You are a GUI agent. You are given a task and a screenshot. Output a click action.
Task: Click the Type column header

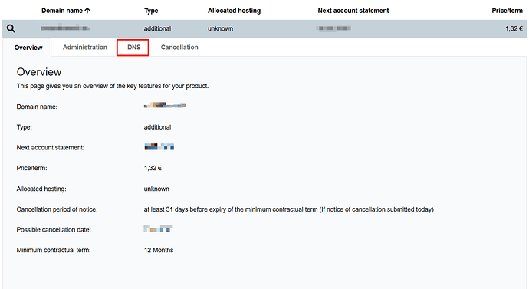tap(151, 11)
